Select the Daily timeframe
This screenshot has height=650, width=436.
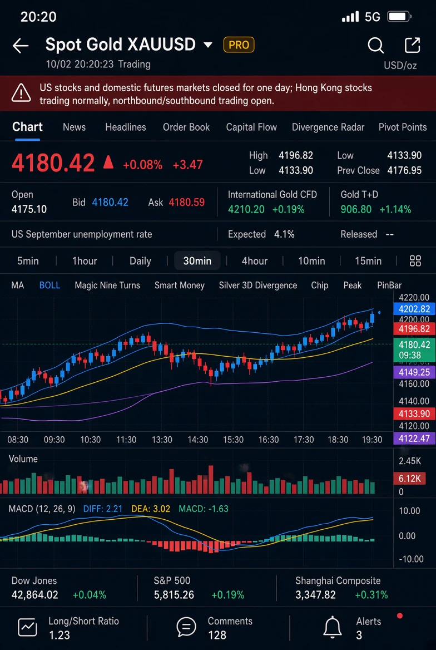140,261
